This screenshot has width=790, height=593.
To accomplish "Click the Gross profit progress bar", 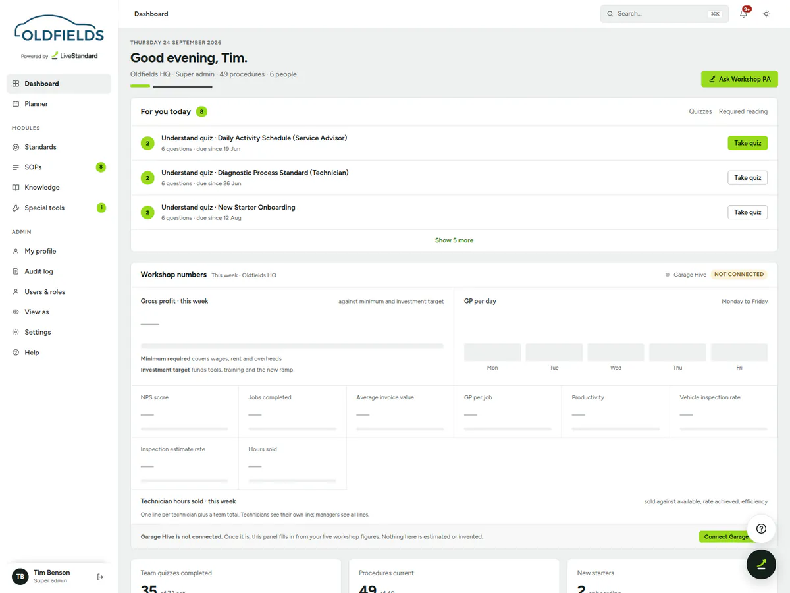I will (292, 345).
